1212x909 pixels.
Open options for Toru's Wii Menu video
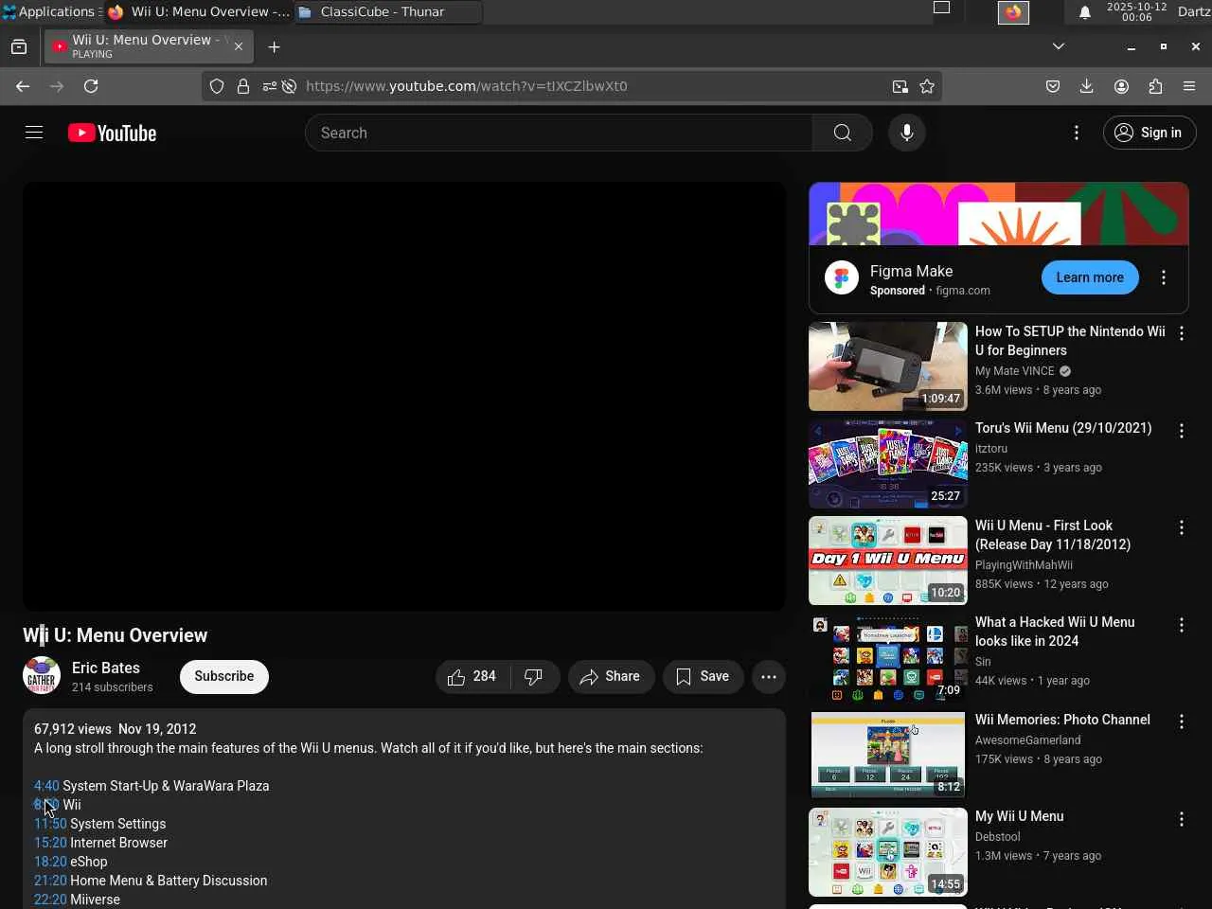coord(1182,431)
